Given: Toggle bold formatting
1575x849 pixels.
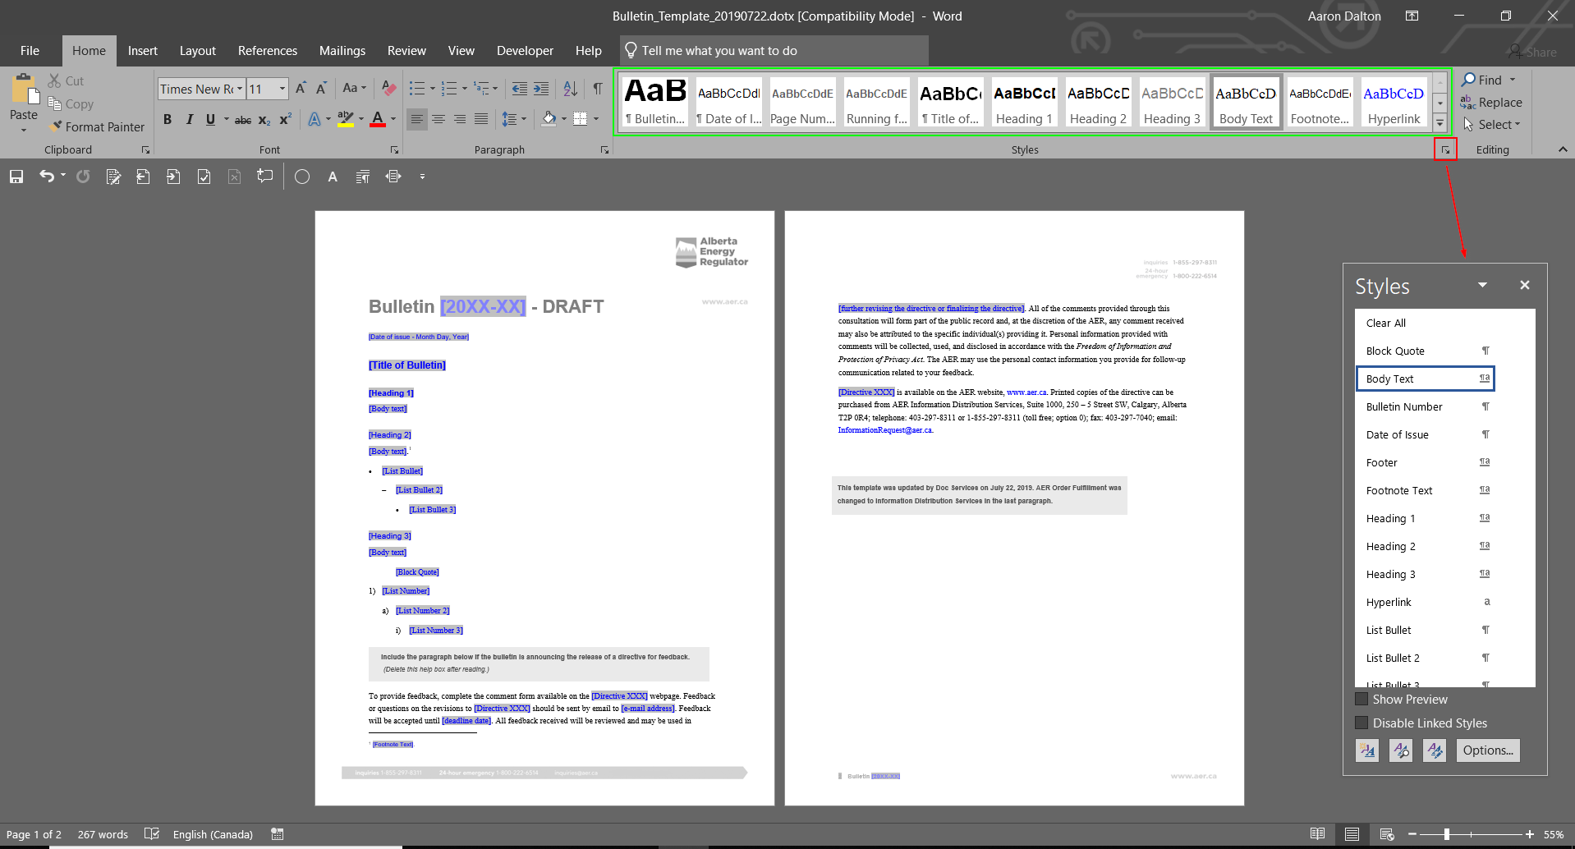Looking at the screenshot, I should click(x=168, y=120).
